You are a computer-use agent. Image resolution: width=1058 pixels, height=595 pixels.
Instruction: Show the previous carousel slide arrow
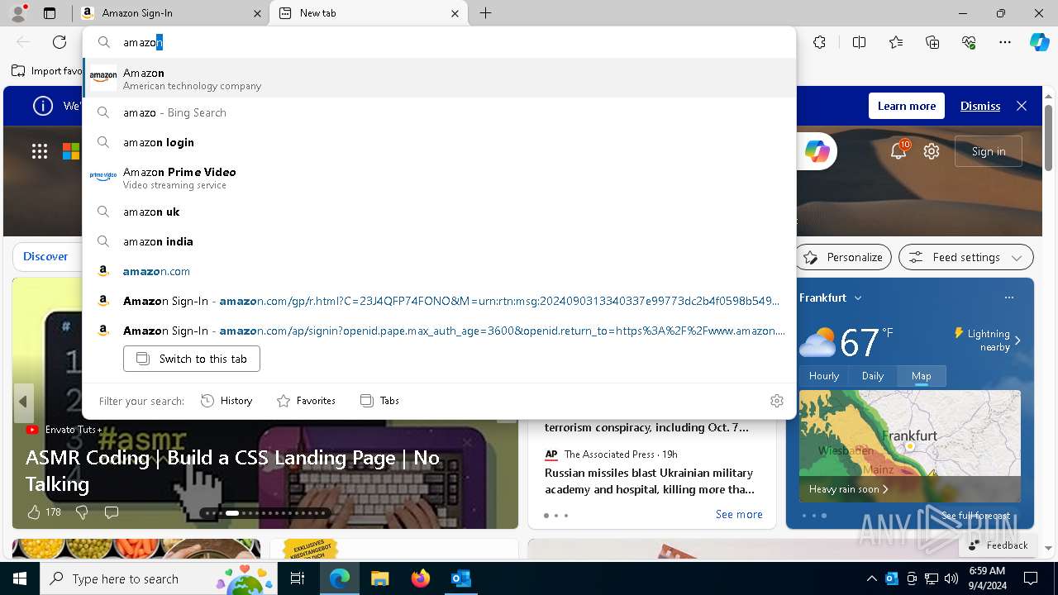(x=23, y=402)
